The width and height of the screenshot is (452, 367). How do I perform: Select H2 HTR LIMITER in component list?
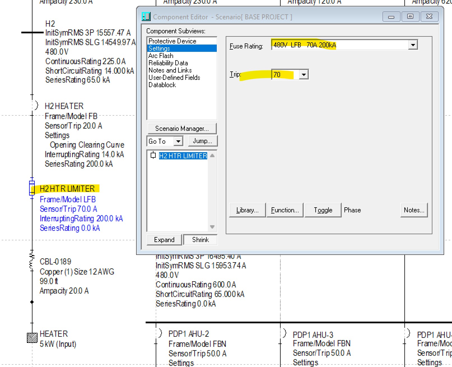(183, 156)
